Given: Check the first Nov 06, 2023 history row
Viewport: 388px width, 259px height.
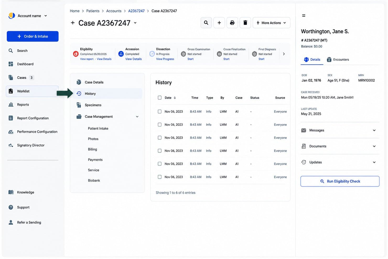Looking at the screenshot, I should point(160,112).
